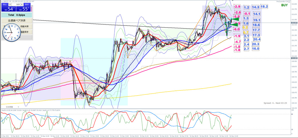Image resolution: width=298 pixels, height=138 pixels.
Task: Click the SELL label tab
Action: [x=5, y=4]
